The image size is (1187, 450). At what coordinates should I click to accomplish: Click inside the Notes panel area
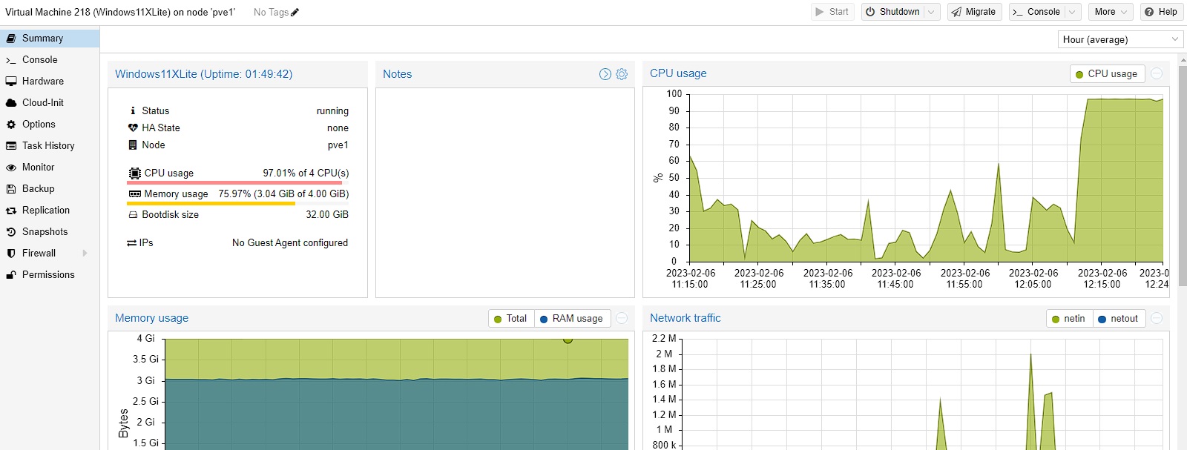(505, 193)
